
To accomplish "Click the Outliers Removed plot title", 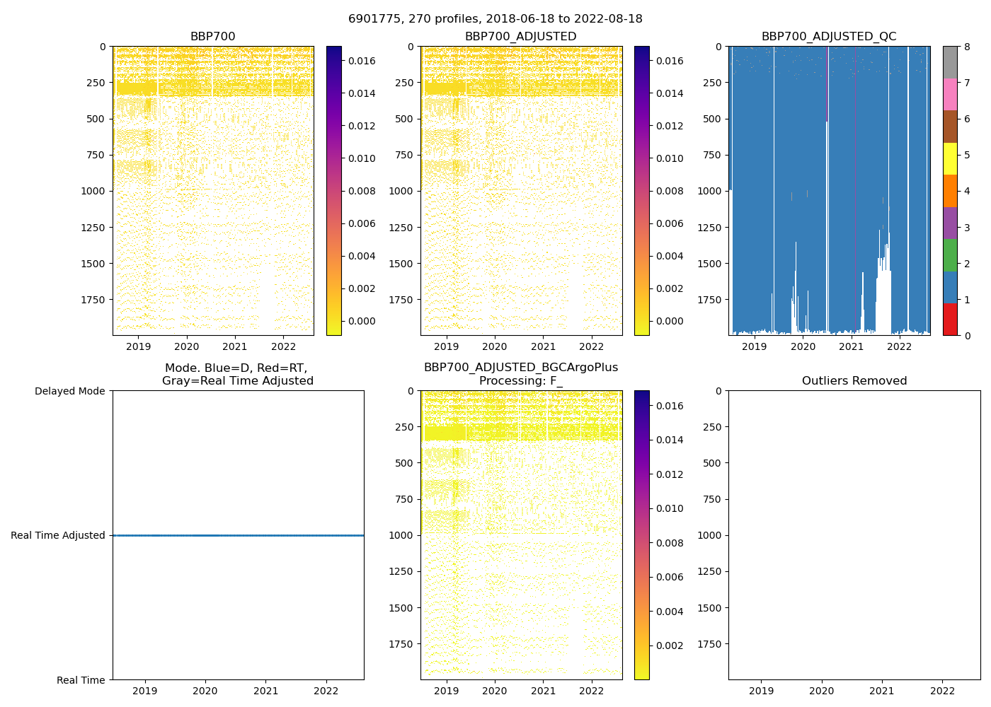I will coord(854,380).
